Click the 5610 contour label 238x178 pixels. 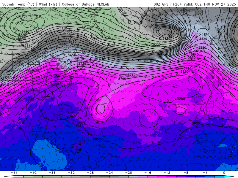pyautogui.click(x=198, y=51)
